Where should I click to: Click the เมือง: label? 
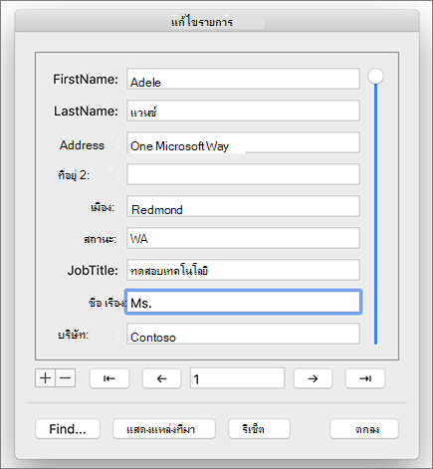pos(103,207)
